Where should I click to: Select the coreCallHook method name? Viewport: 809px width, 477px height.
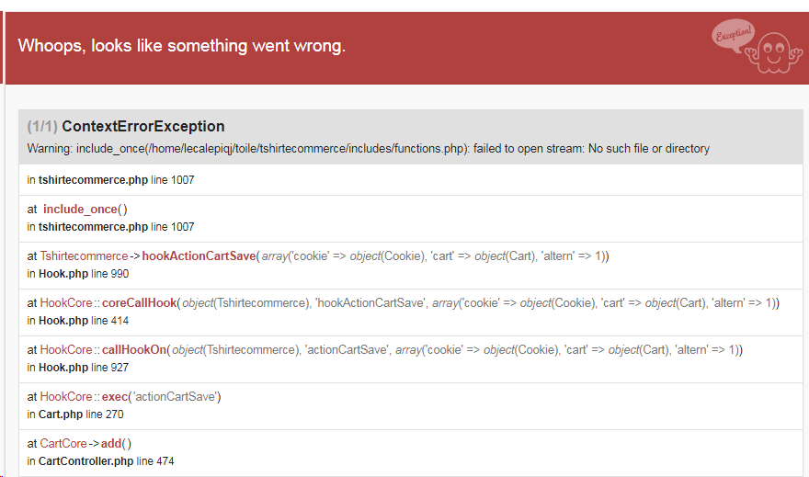tap(138, 302)
